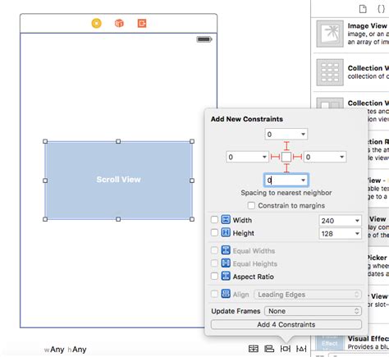Open the Leading Edges align popup

pos(308,295)
